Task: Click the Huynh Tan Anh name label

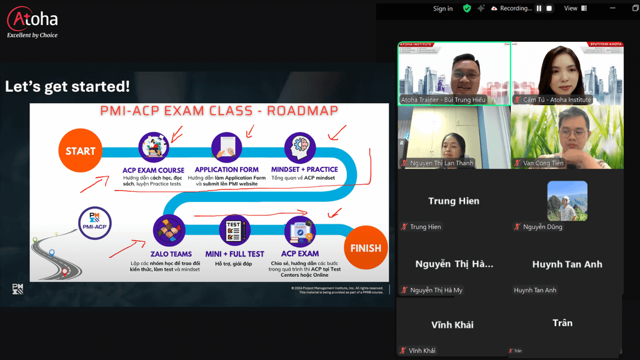Action: [535, 290]
